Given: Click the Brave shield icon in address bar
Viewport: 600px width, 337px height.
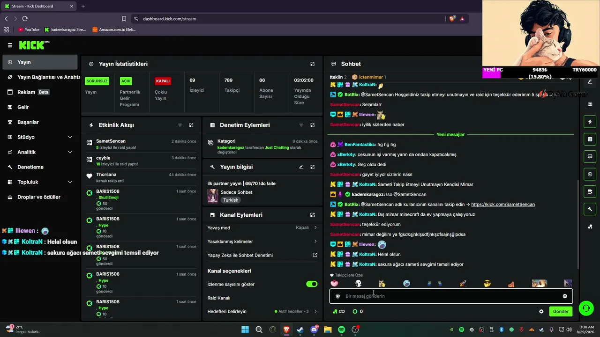Looking at the screenshot, I should [452, 19].
